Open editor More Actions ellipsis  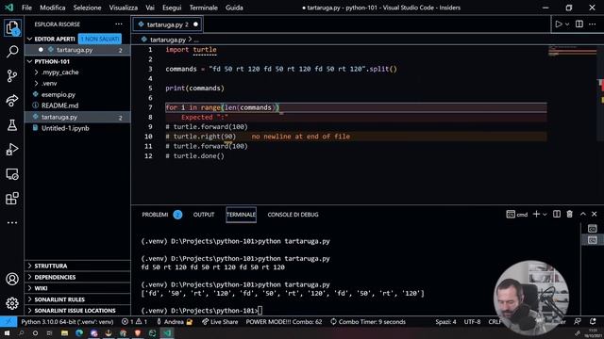(593, 24)
